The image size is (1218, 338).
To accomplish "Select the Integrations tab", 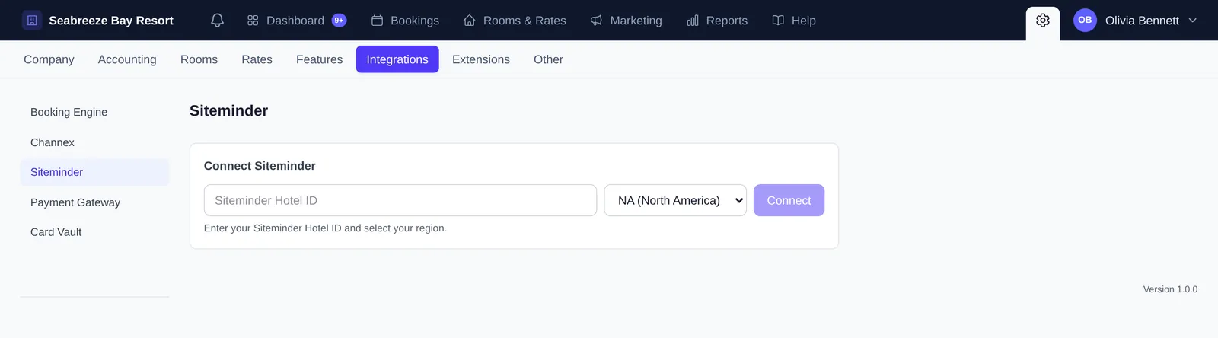I will (x=397, y=59).
